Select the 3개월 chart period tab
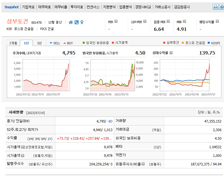 tap(13, 43)
